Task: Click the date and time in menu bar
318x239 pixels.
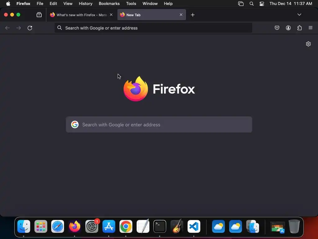Action: click(291, 3)
